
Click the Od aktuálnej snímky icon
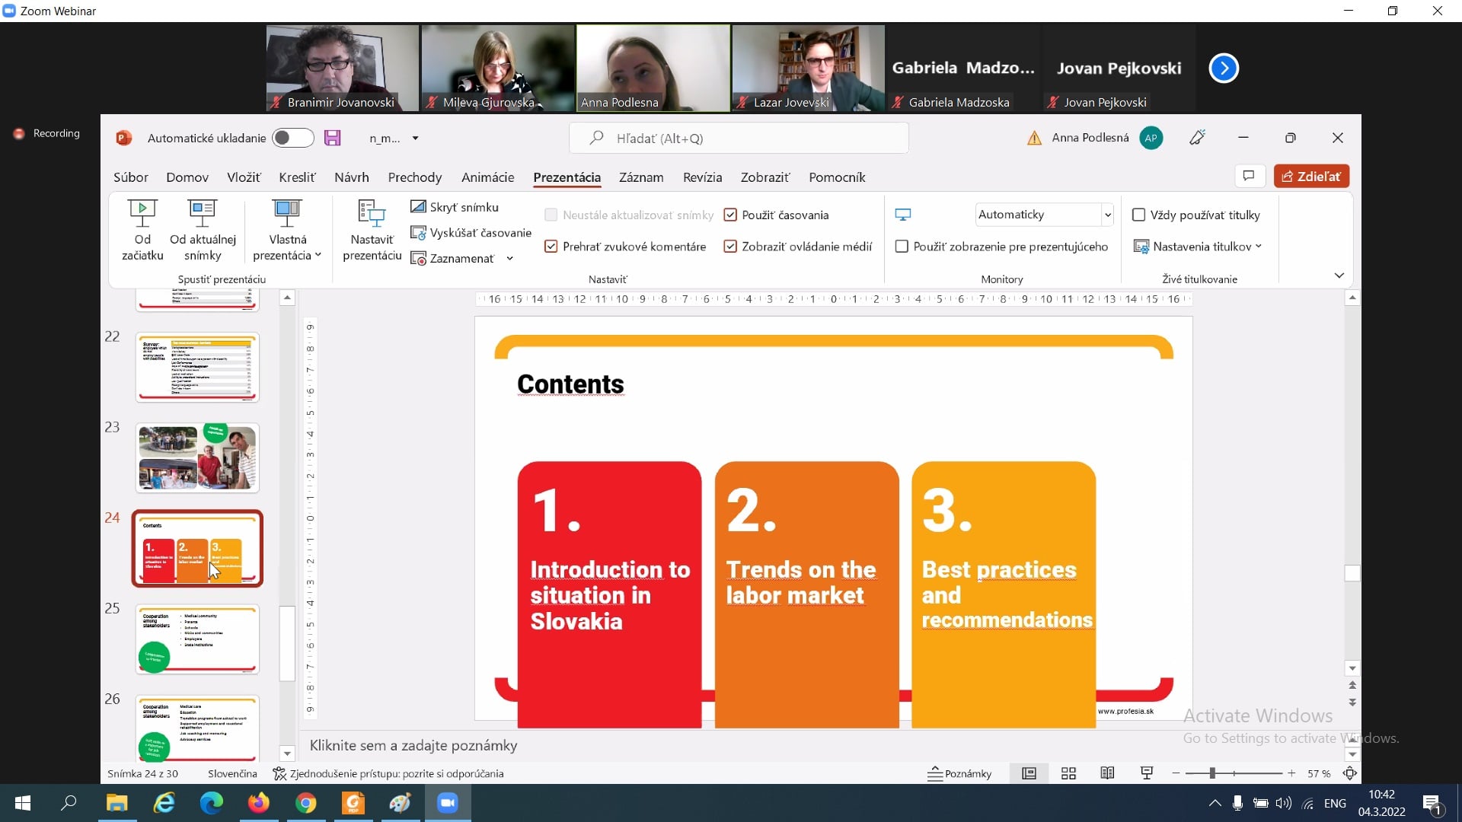pyautogui.click(x=203, y=214)
